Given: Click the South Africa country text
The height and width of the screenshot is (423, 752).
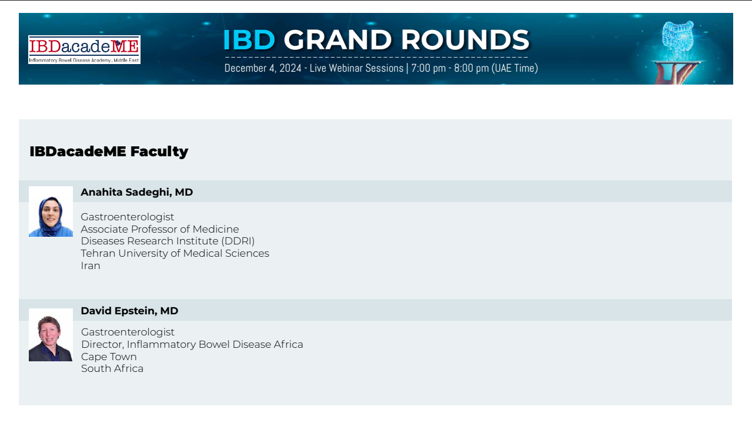Looking at the screenshot, I should coord(112,368).
